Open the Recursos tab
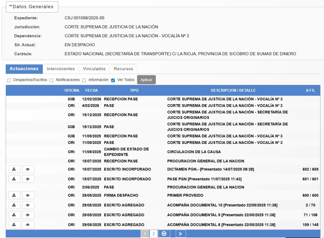This screenshot has width=324, height=238. [124, 69]
